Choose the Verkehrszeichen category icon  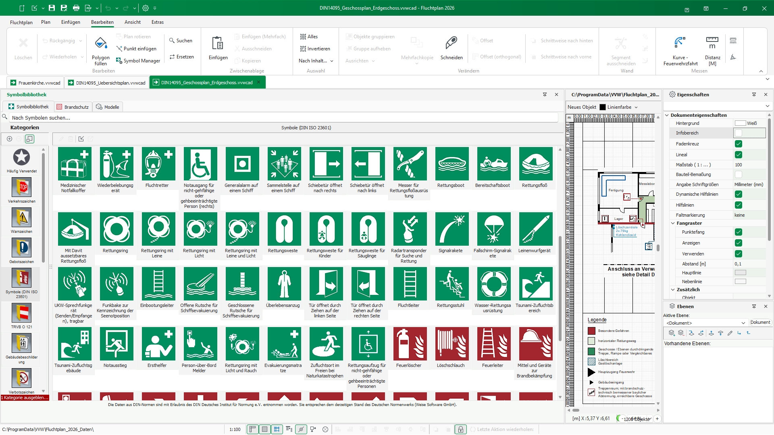(21, 188)
